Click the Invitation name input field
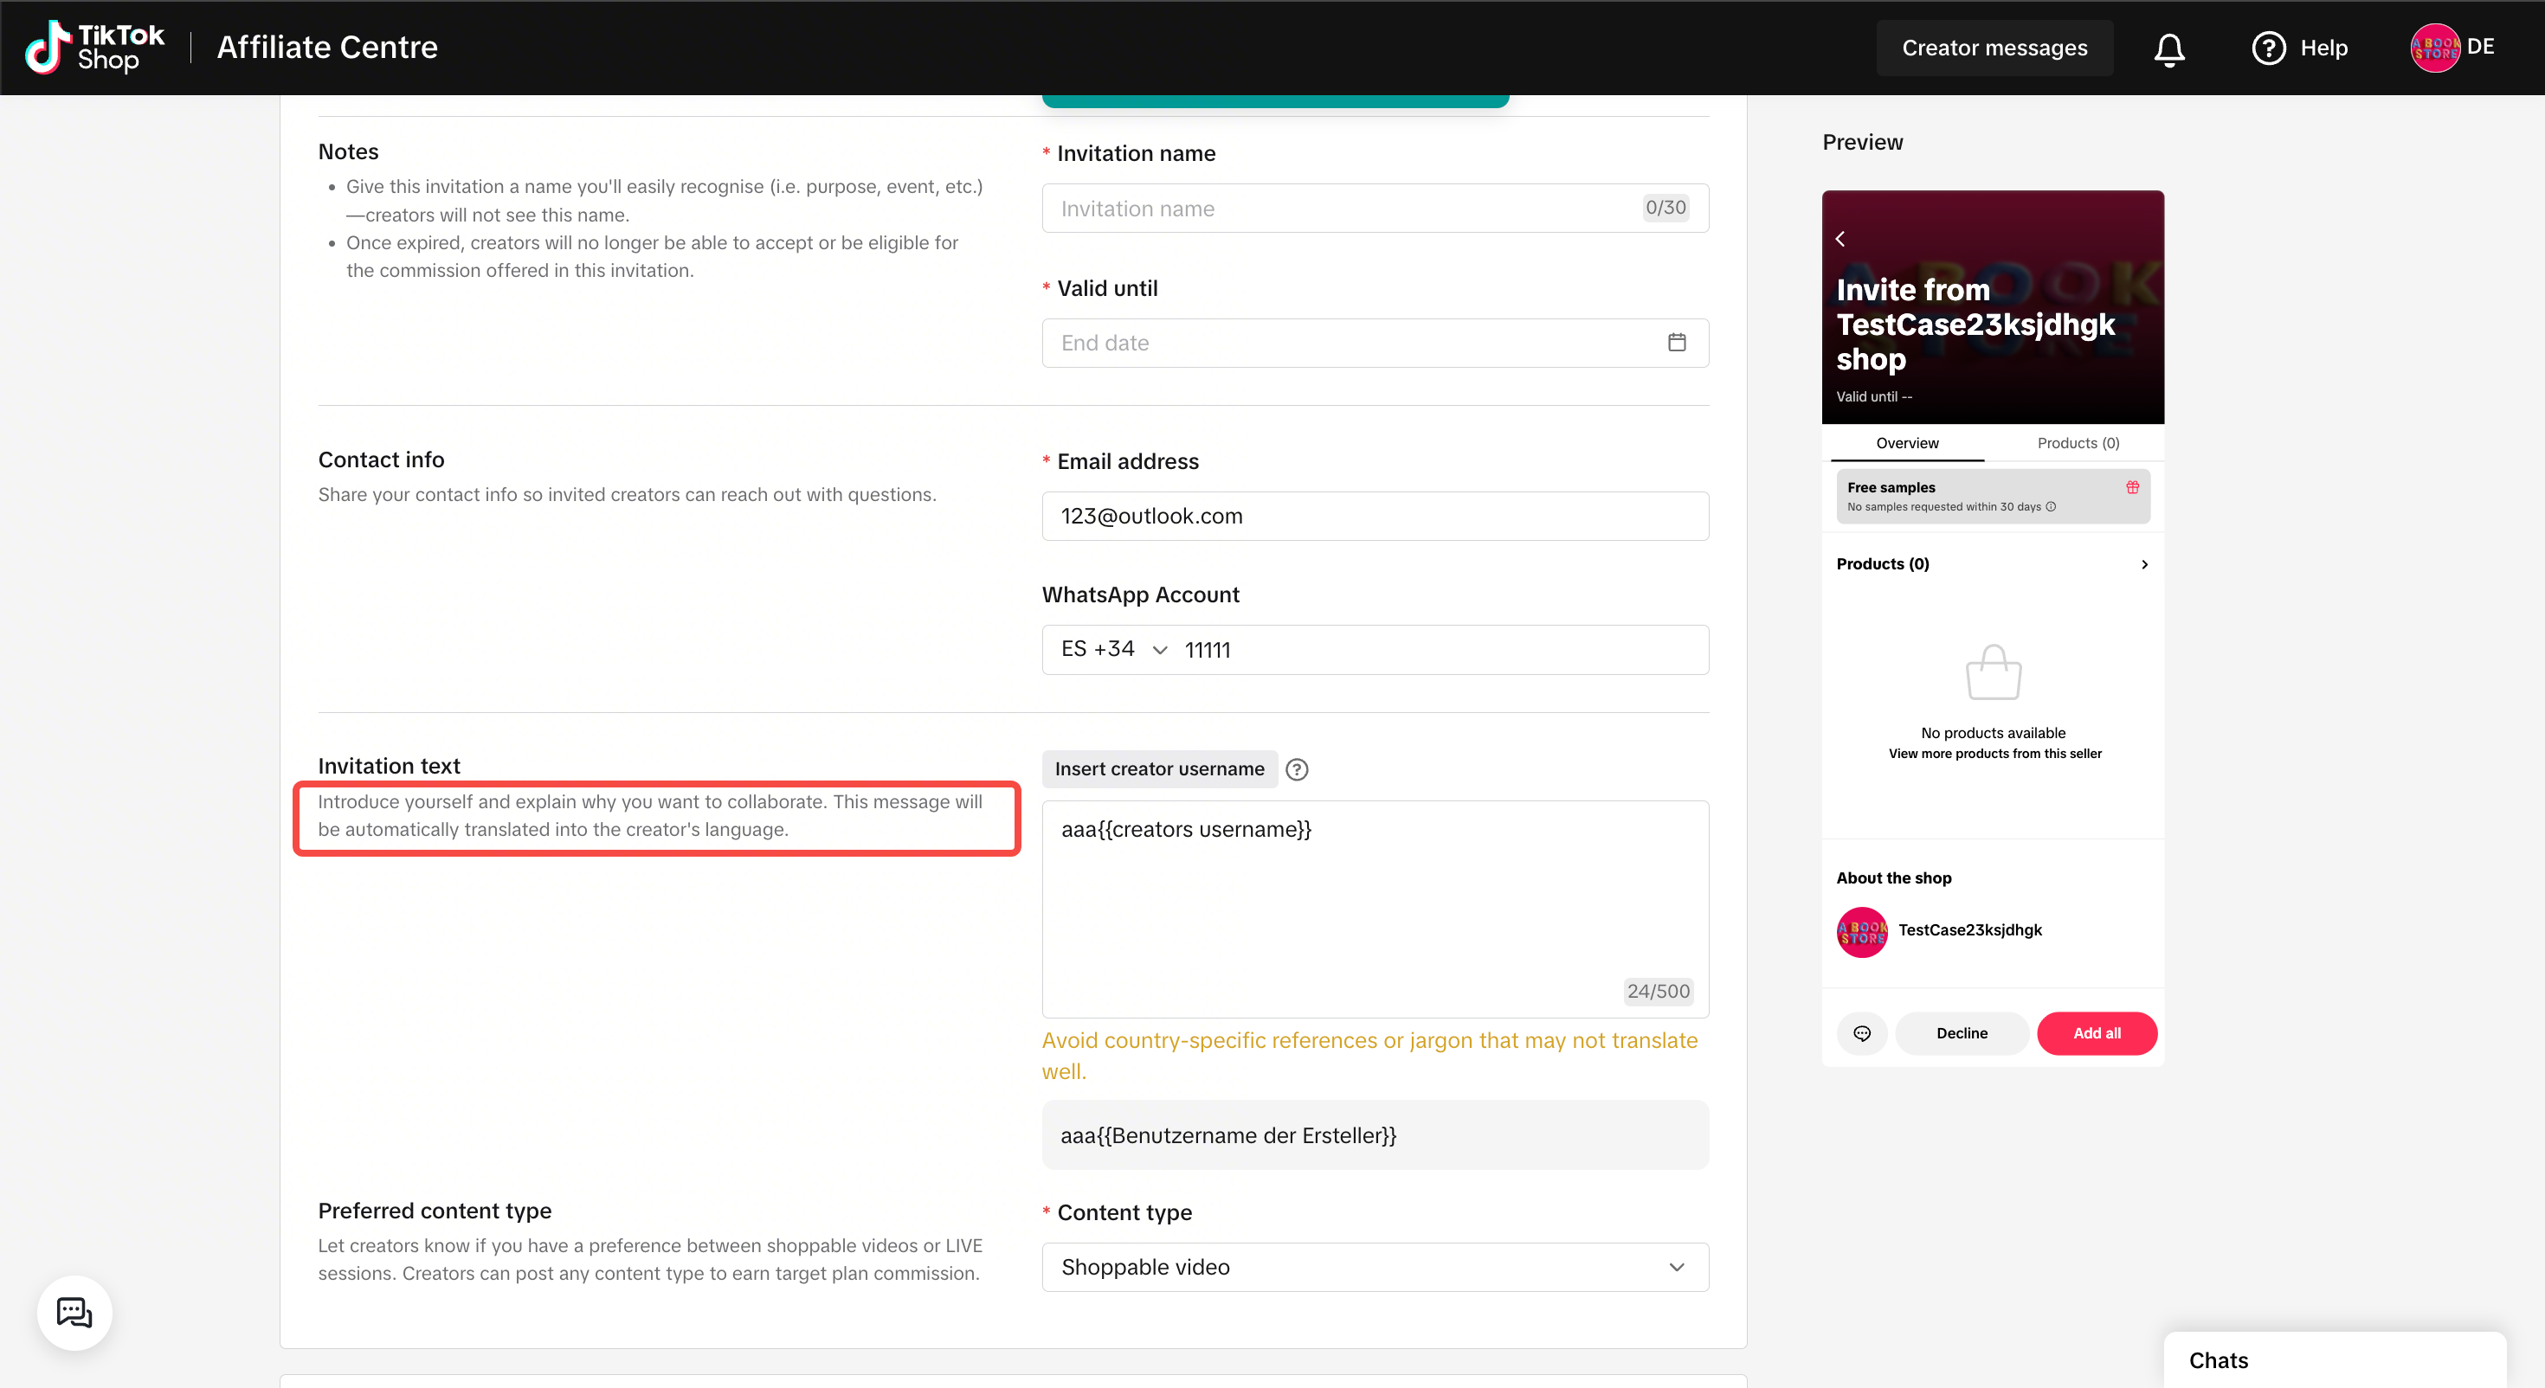This screenshot has width=2545, height=1388. (x=1376, y=209)
